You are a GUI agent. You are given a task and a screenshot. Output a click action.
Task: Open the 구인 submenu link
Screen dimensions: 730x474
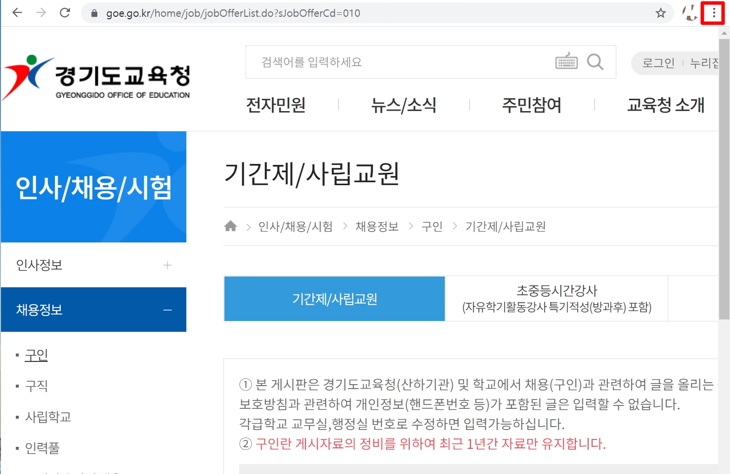click(x=37, y=355)
